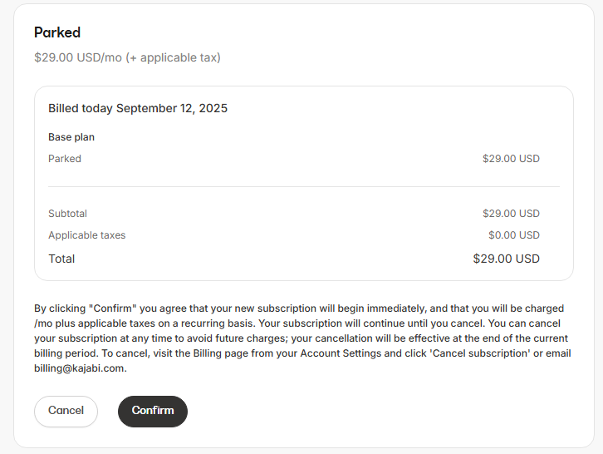Click the Subtotal label
The height and width of the screenshot is (454, 603).
click(x=67, y=214)
